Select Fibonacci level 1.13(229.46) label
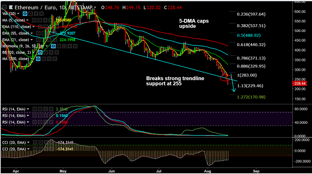The height and width of the screenshot is (174, 312). point(250,86)
